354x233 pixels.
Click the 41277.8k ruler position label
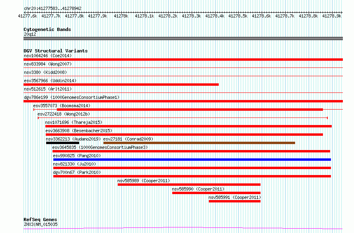click(74, 16)
